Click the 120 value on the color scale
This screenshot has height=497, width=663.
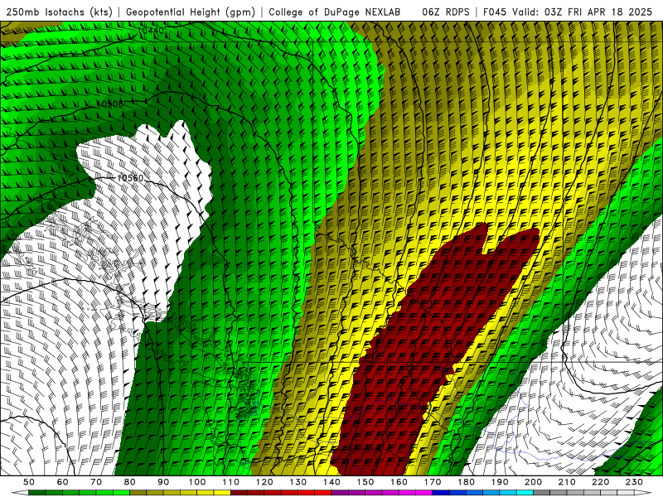[264, 482]
